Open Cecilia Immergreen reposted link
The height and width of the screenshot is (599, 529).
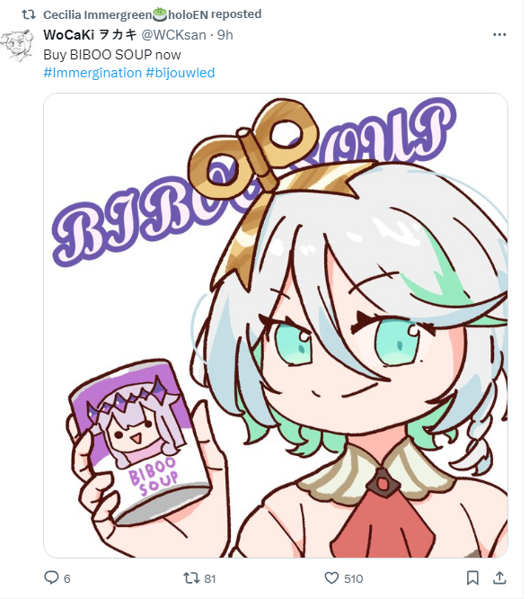(x=152, y=14)
